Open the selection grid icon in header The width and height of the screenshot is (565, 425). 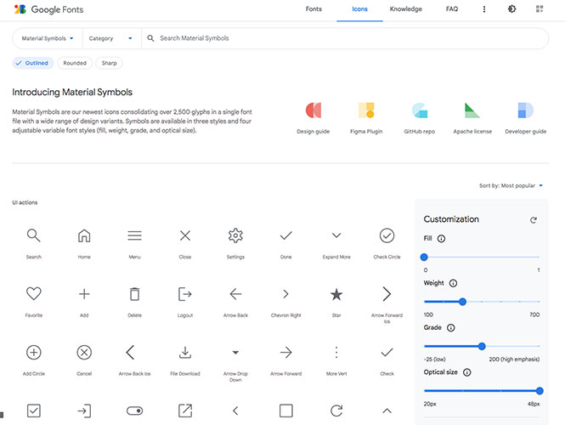coord(540,9)
